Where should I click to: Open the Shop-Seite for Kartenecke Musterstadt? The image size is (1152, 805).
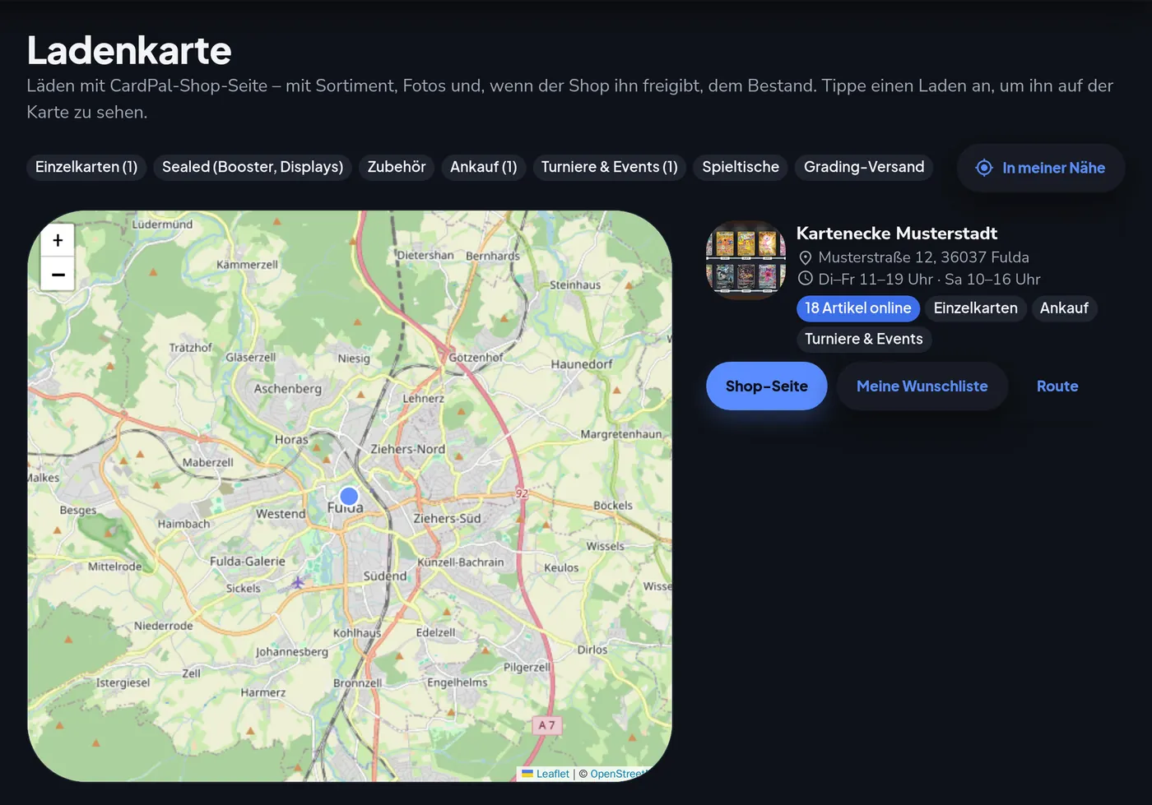tap(767, 386)
